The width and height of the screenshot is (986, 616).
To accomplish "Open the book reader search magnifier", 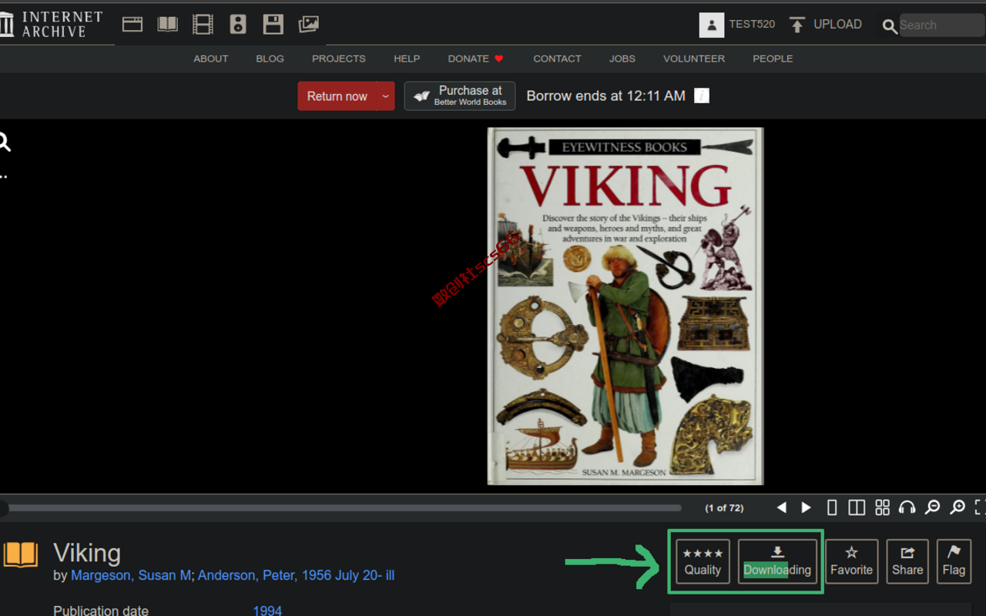I will pos(5,142).
